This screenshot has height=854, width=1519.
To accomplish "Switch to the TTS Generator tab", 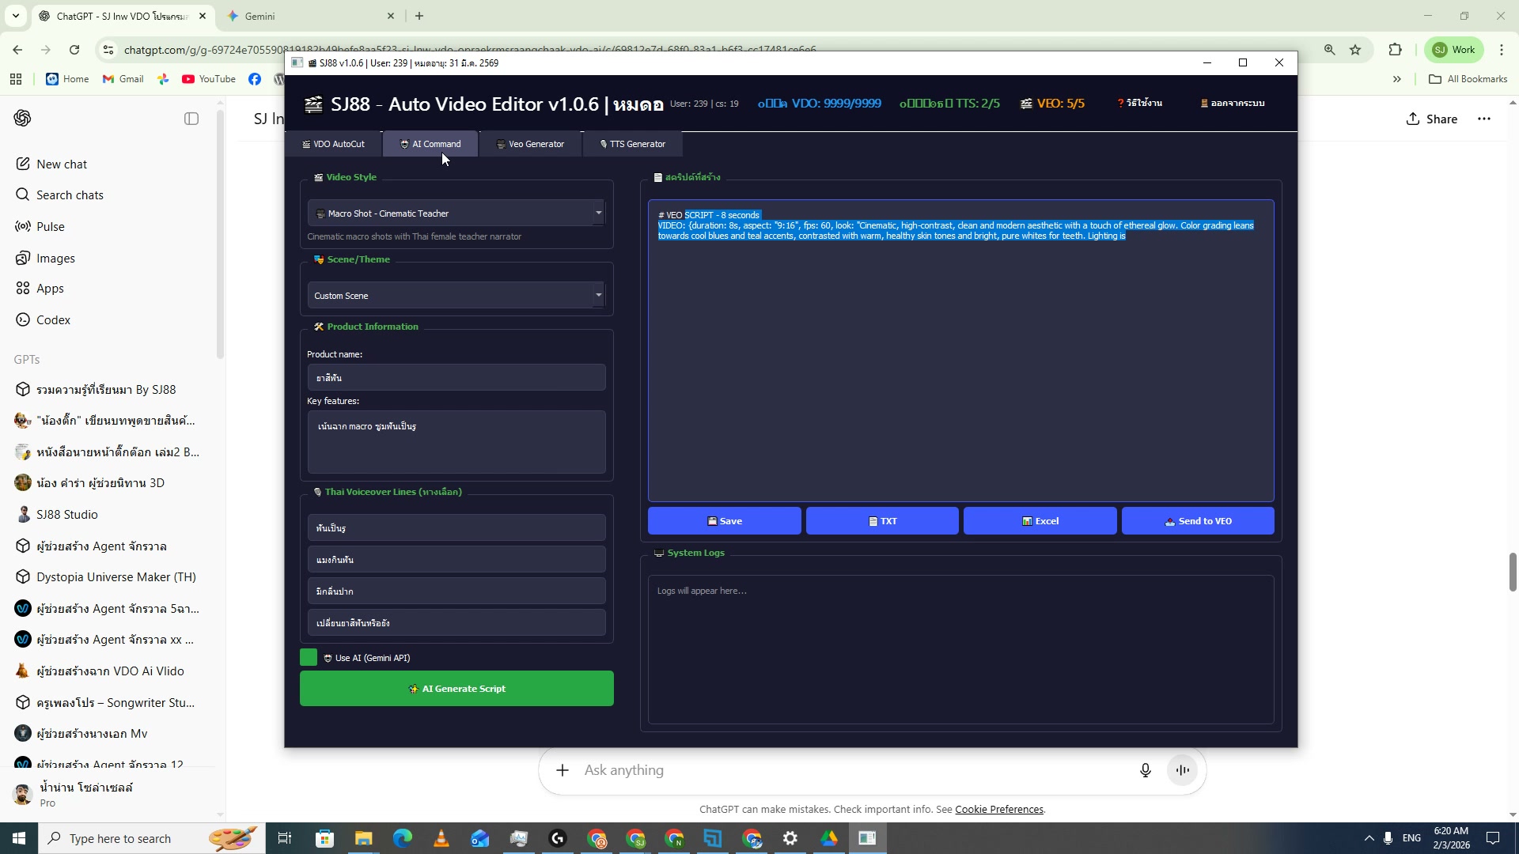I will click(632, 144).
